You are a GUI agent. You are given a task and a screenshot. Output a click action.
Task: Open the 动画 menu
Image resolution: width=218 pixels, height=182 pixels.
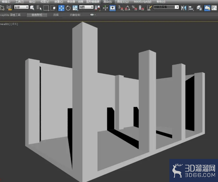[x=80, y=2]
